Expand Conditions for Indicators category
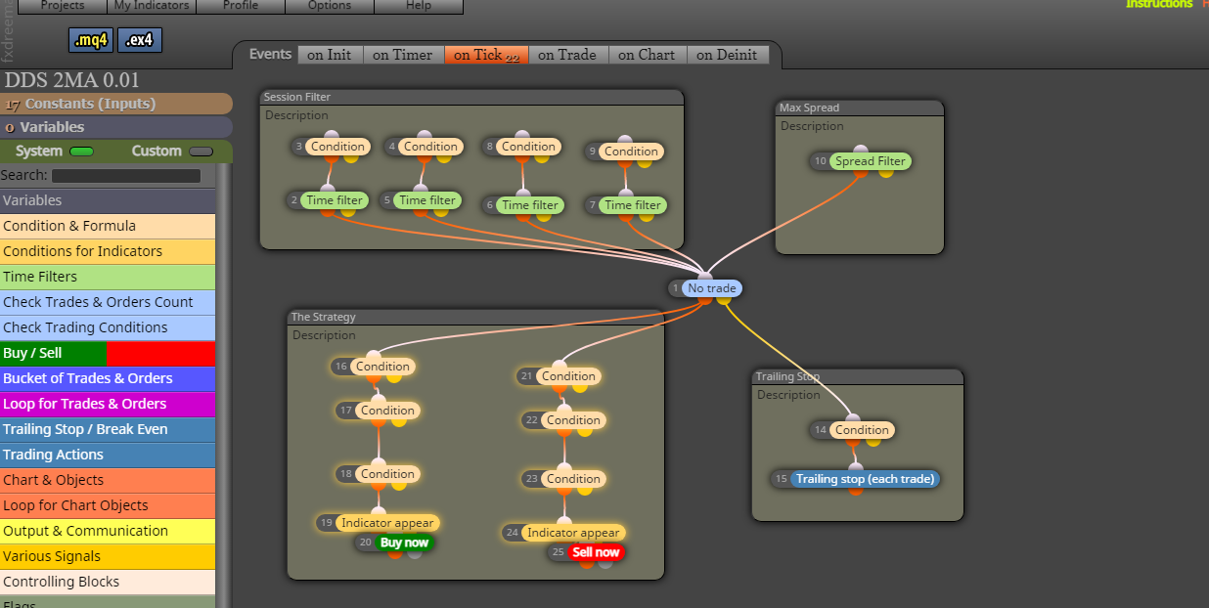The image size is (1209, 608). tap(108, 251)
